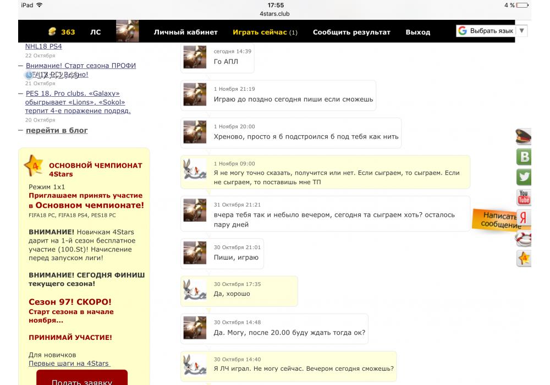550x385 pixels.
Task: Click the Google G language icon
Action: click(463, 31)
